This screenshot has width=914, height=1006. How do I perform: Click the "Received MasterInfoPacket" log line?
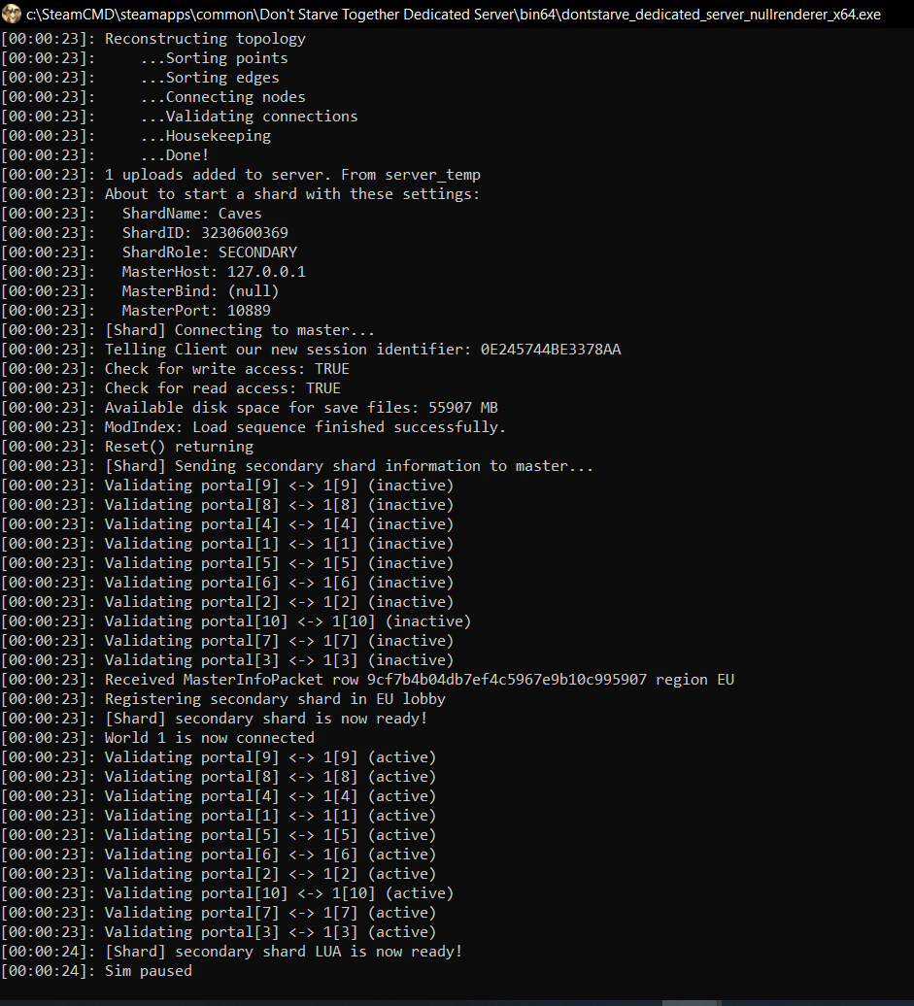click(x=419, y=680)
